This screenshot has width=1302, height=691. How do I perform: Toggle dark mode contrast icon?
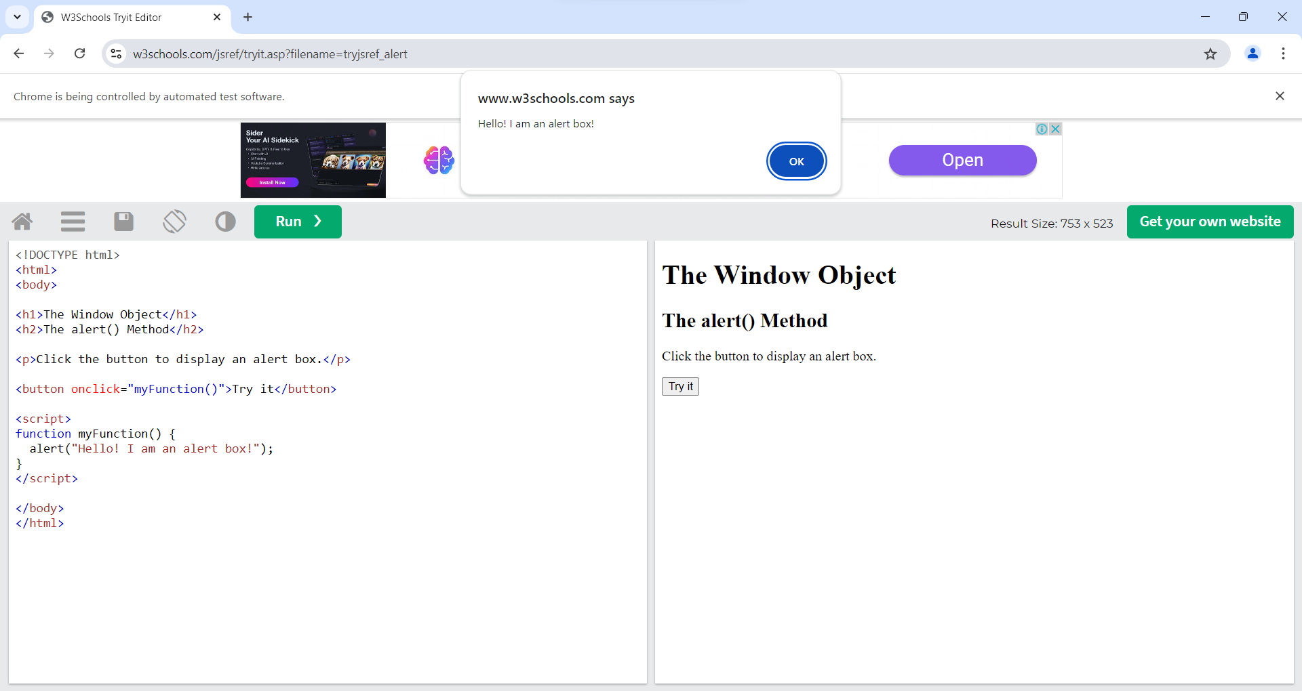point(225,222)
